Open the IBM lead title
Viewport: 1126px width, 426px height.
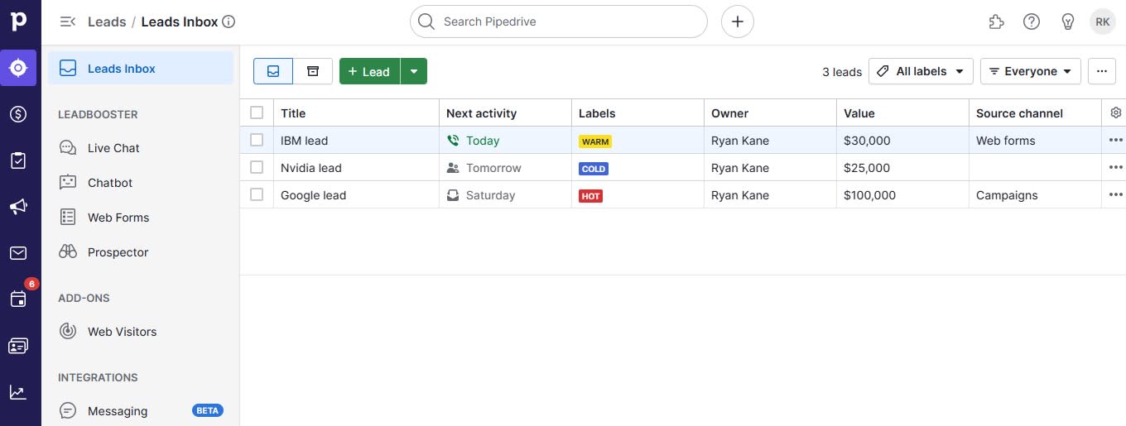pos(304,141)
